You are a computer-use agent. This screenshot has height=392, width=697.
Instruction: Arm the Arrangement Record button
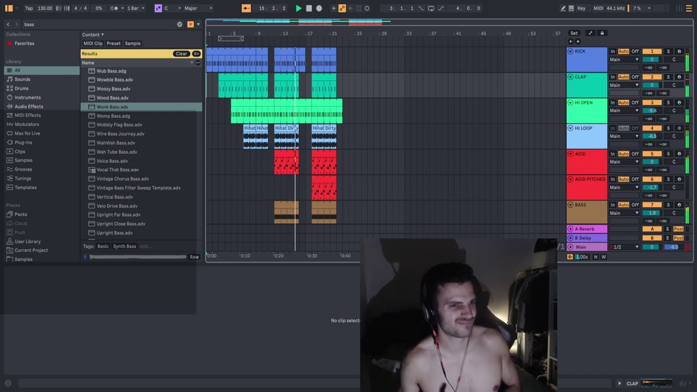(319, 8)
